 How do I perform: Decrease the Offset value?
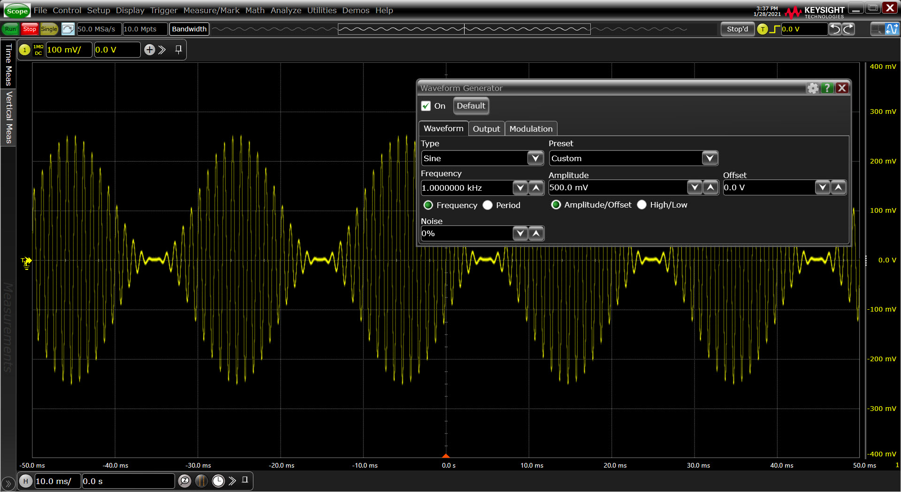(x=823, y=187)
